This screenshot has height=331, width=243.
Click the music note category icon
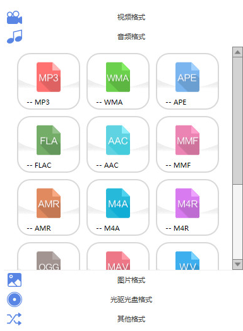[15, 37]
